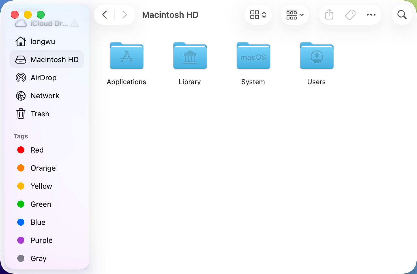Filter by the Yellow tag
The height and width of the screenshot is (274, 417).
coord(47,186)
